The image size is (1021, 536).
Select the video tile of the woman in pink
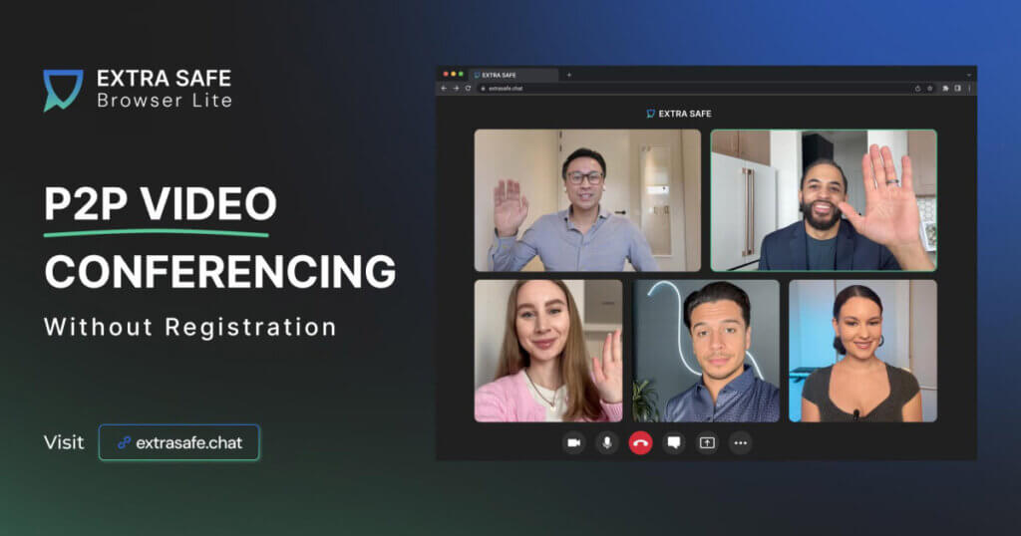(x=548, y=352)
